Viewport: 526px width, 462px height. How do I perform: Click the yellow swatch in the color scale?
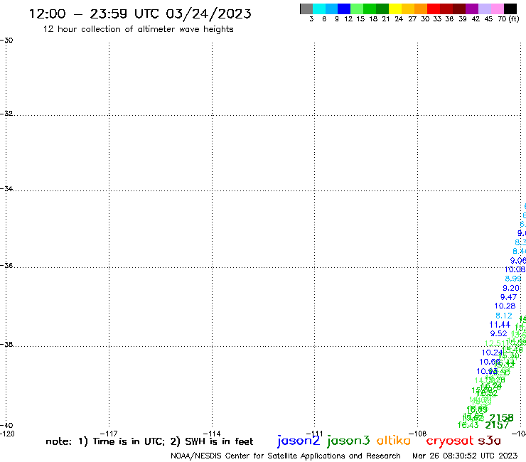click(395, 9)
